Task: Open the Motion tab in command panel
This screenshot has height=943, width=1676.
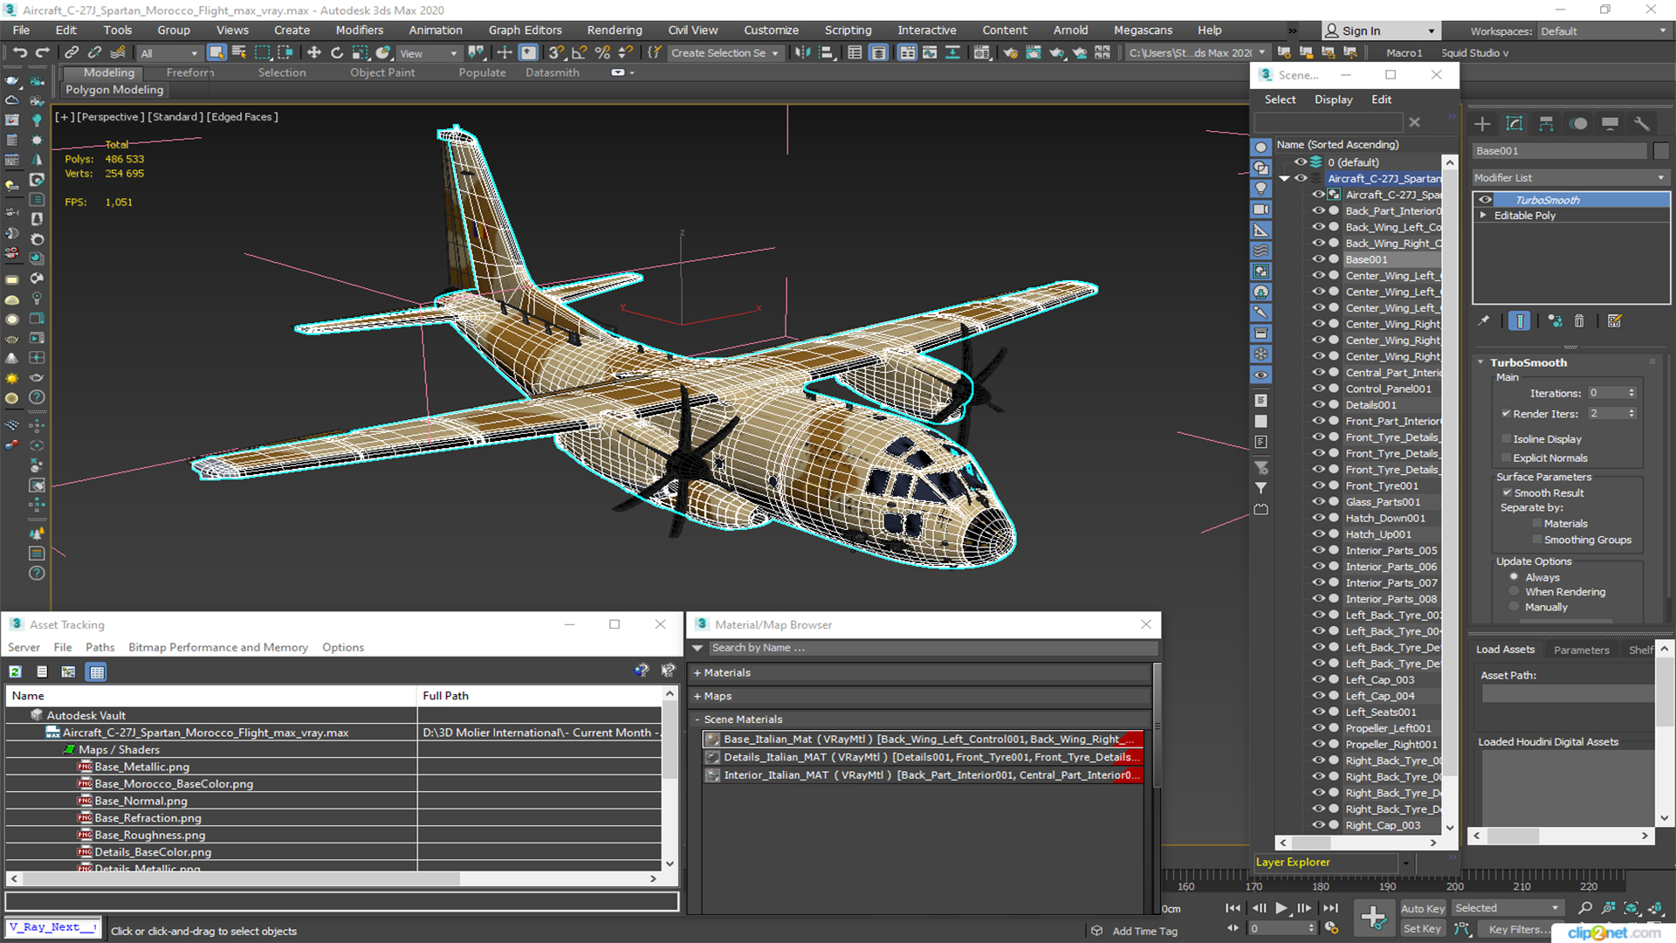Action: (x=1578, y=124)
